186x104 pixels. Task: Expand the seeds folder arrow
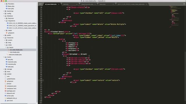(5, 30)
